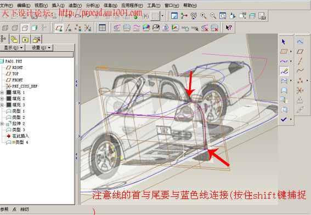Click the context-sensitive help icon

[x=229, y=28]
